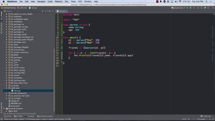Click the vv99_trial breadcrumb
Image resolution: width=215 pixels, height=121 pixels.
point(22,8)
